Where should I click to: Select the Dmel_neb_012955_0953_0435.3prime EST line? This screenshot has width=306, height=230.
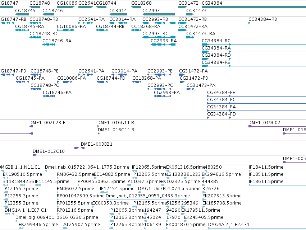(146, 200)
